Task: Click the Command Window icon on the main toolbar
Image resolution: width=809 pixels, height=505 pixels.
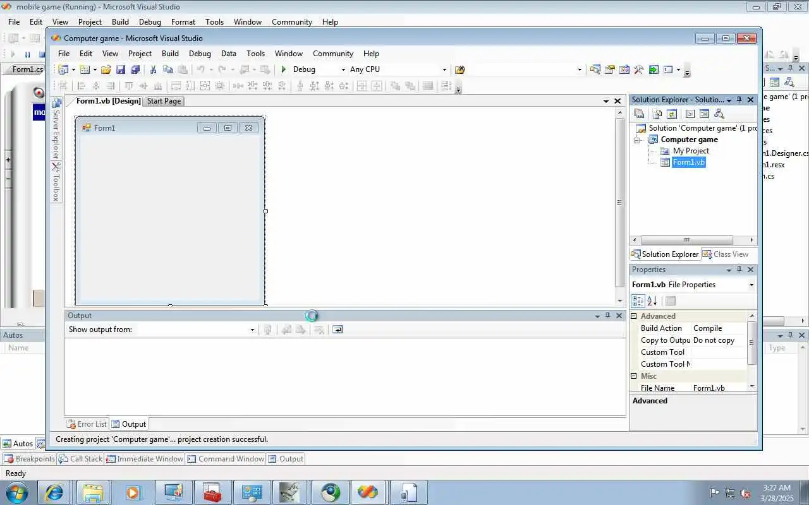Action: (668, 69)
